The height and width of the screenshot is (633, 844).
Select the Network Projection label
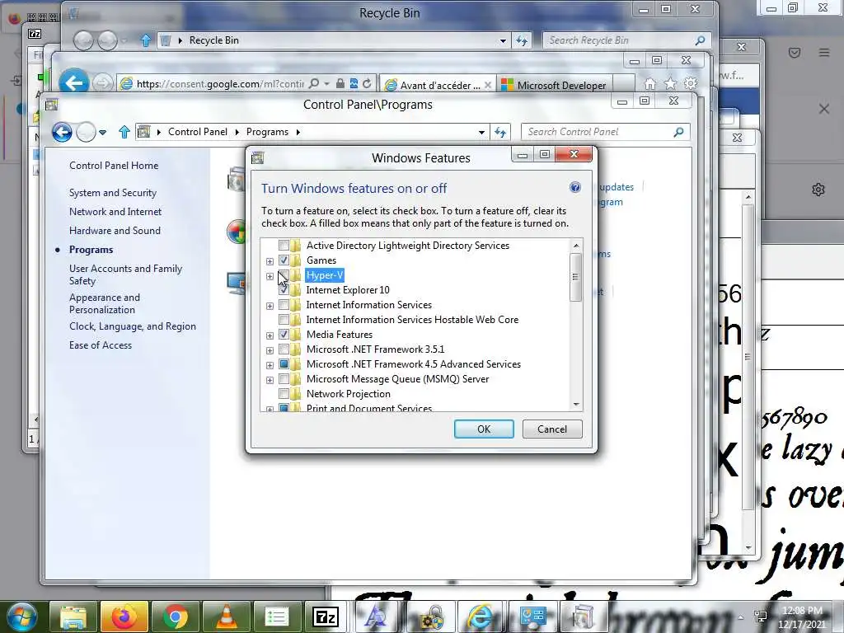(349, 394)
